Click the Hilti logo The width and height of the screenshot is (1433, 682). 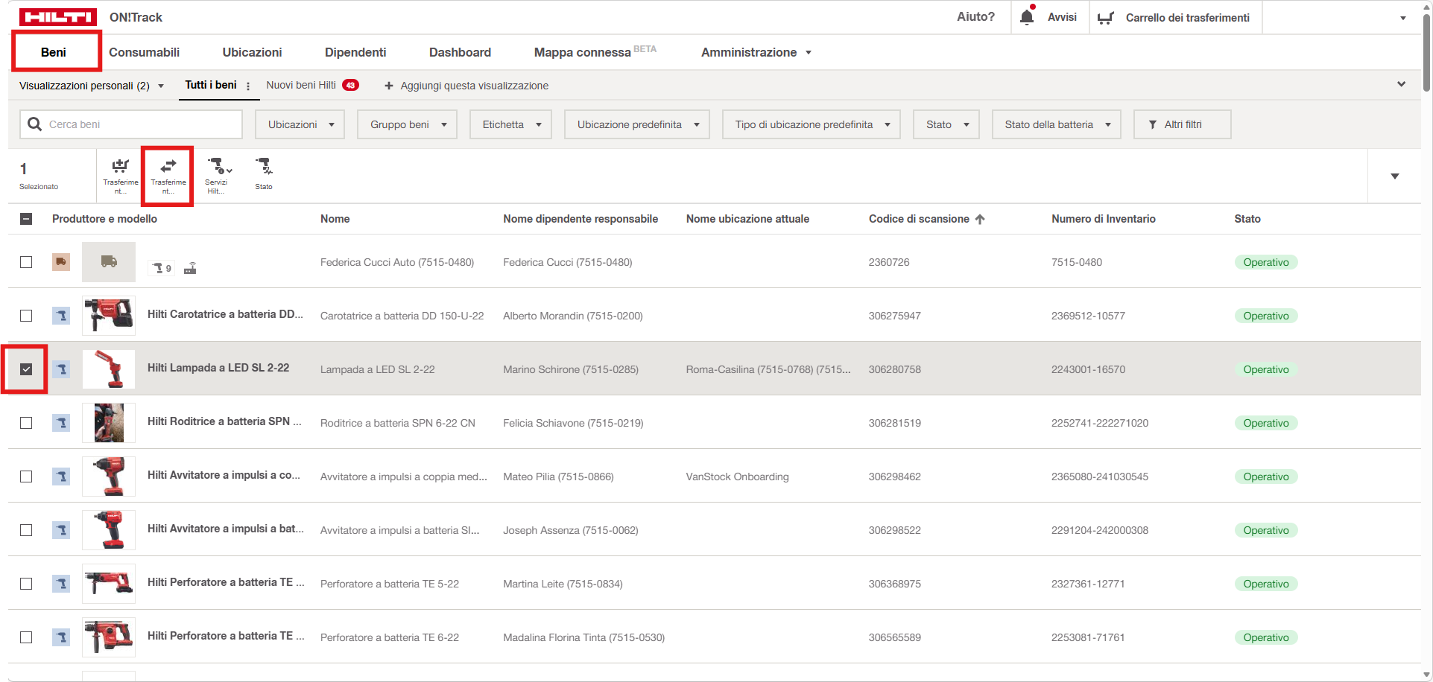[x=58, y=17]
